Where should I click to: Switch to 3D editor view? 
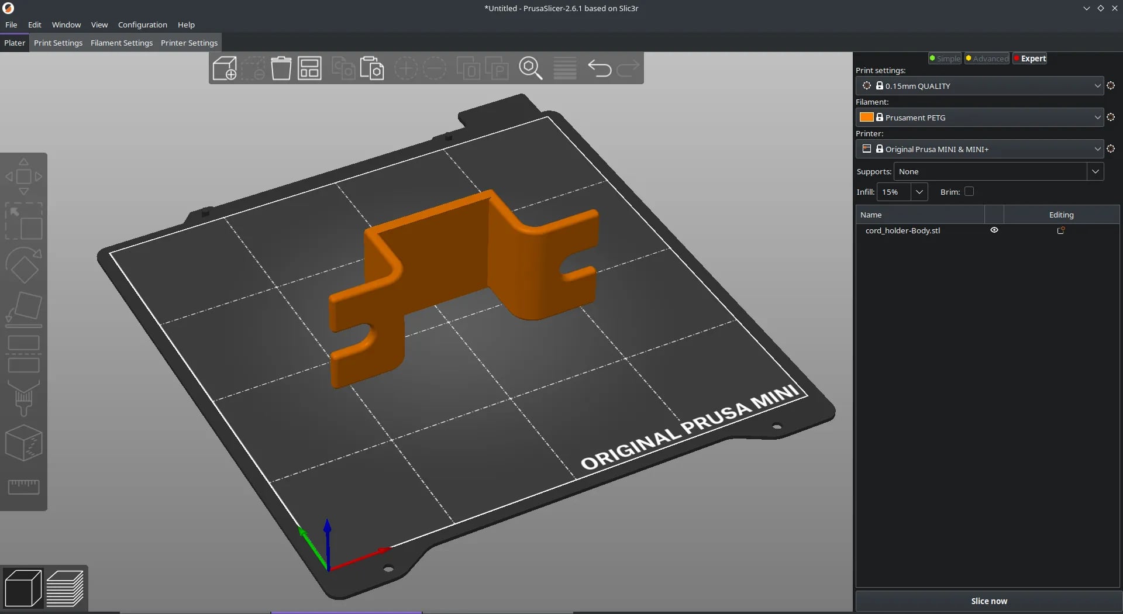(x=23, y=588)
